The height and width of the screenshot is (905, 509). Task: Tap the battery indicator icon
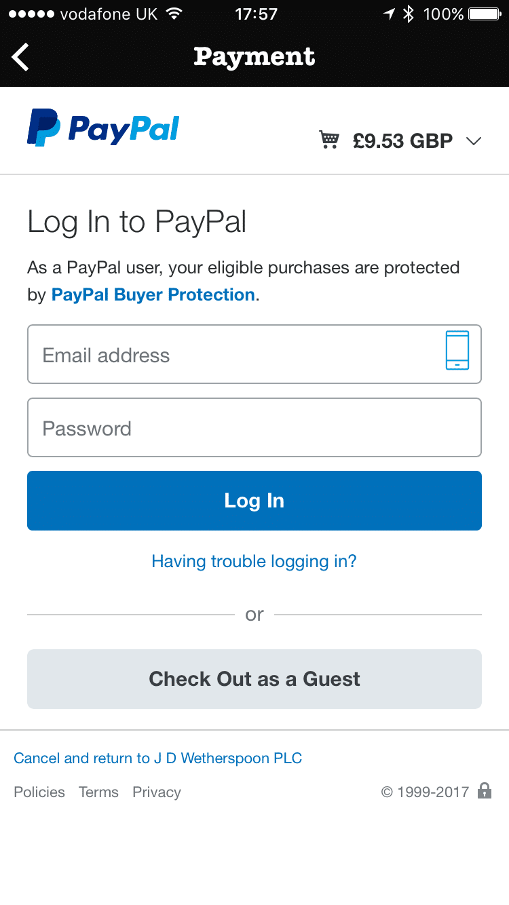click(x=485, y=14)
